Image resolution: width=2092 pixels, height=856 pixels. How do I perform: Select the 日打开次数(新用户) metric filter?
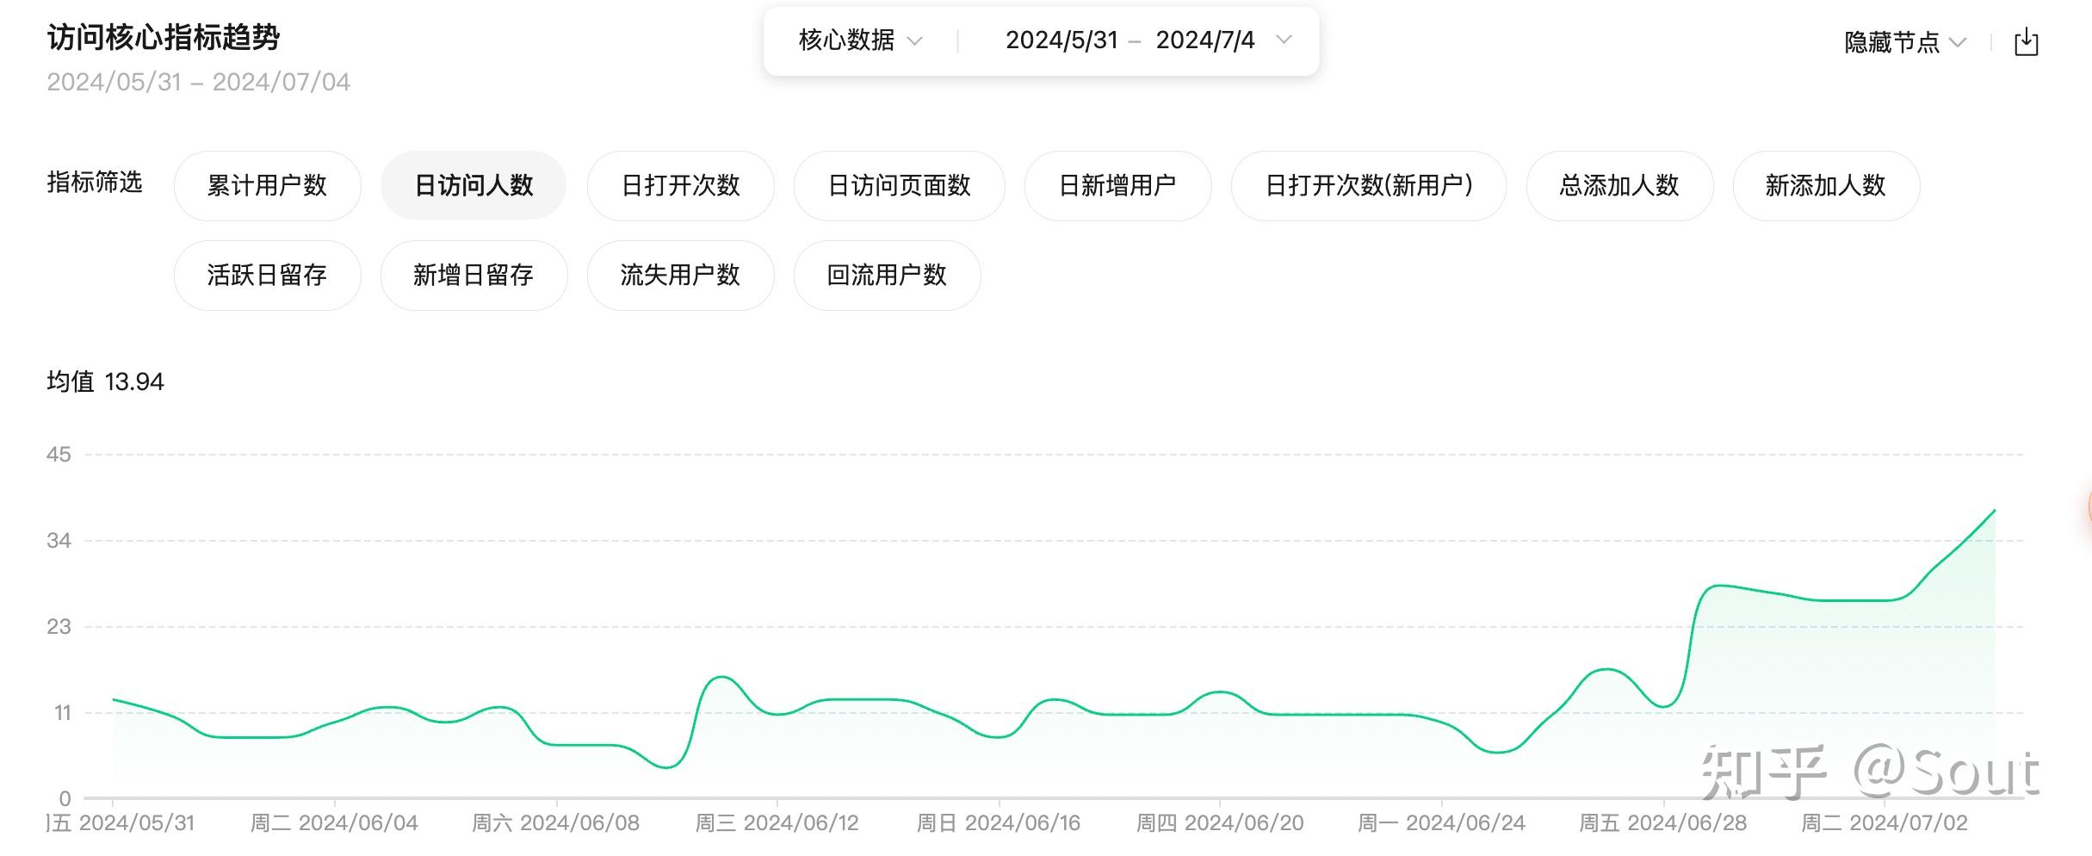coord(1369,185)
